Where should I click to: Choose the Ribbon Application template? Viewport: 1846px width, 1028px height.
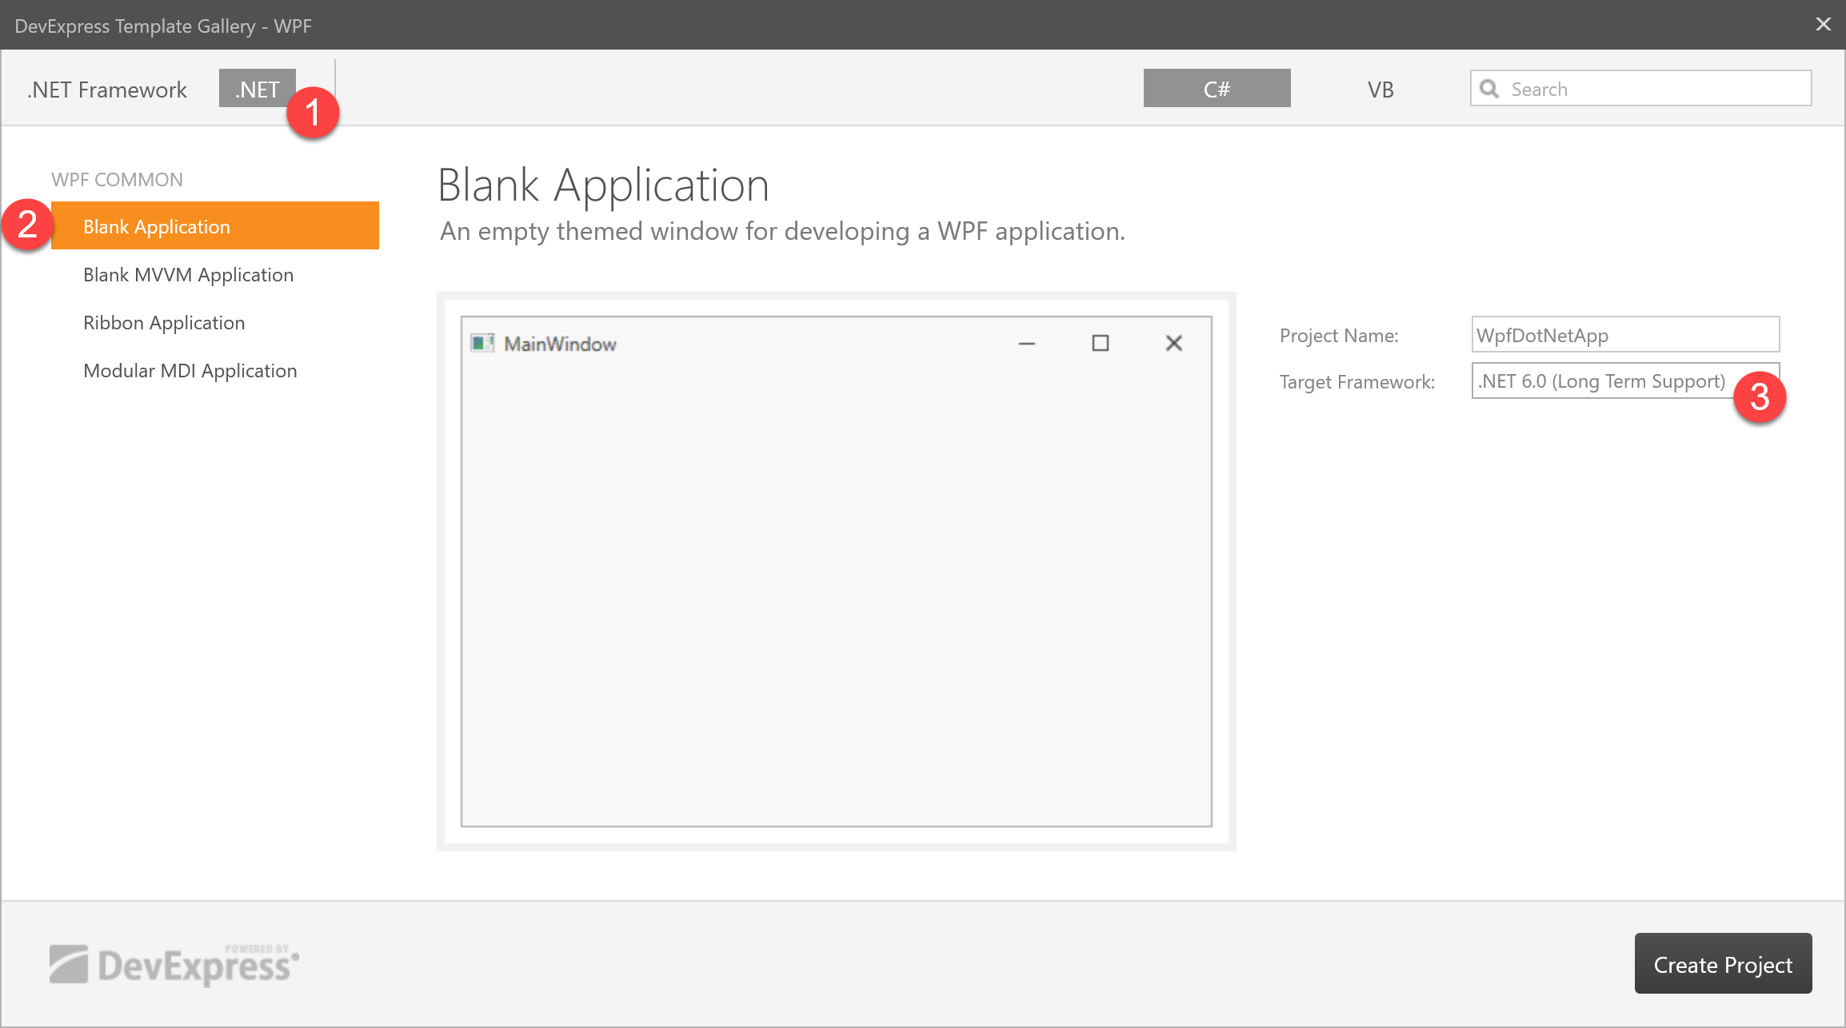pyautogui.click(x=164, y=322)
